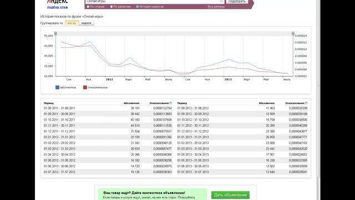
Task: Click the '2012' label on the chart axis
Action: pyautogui.click(x=109, y=79)
